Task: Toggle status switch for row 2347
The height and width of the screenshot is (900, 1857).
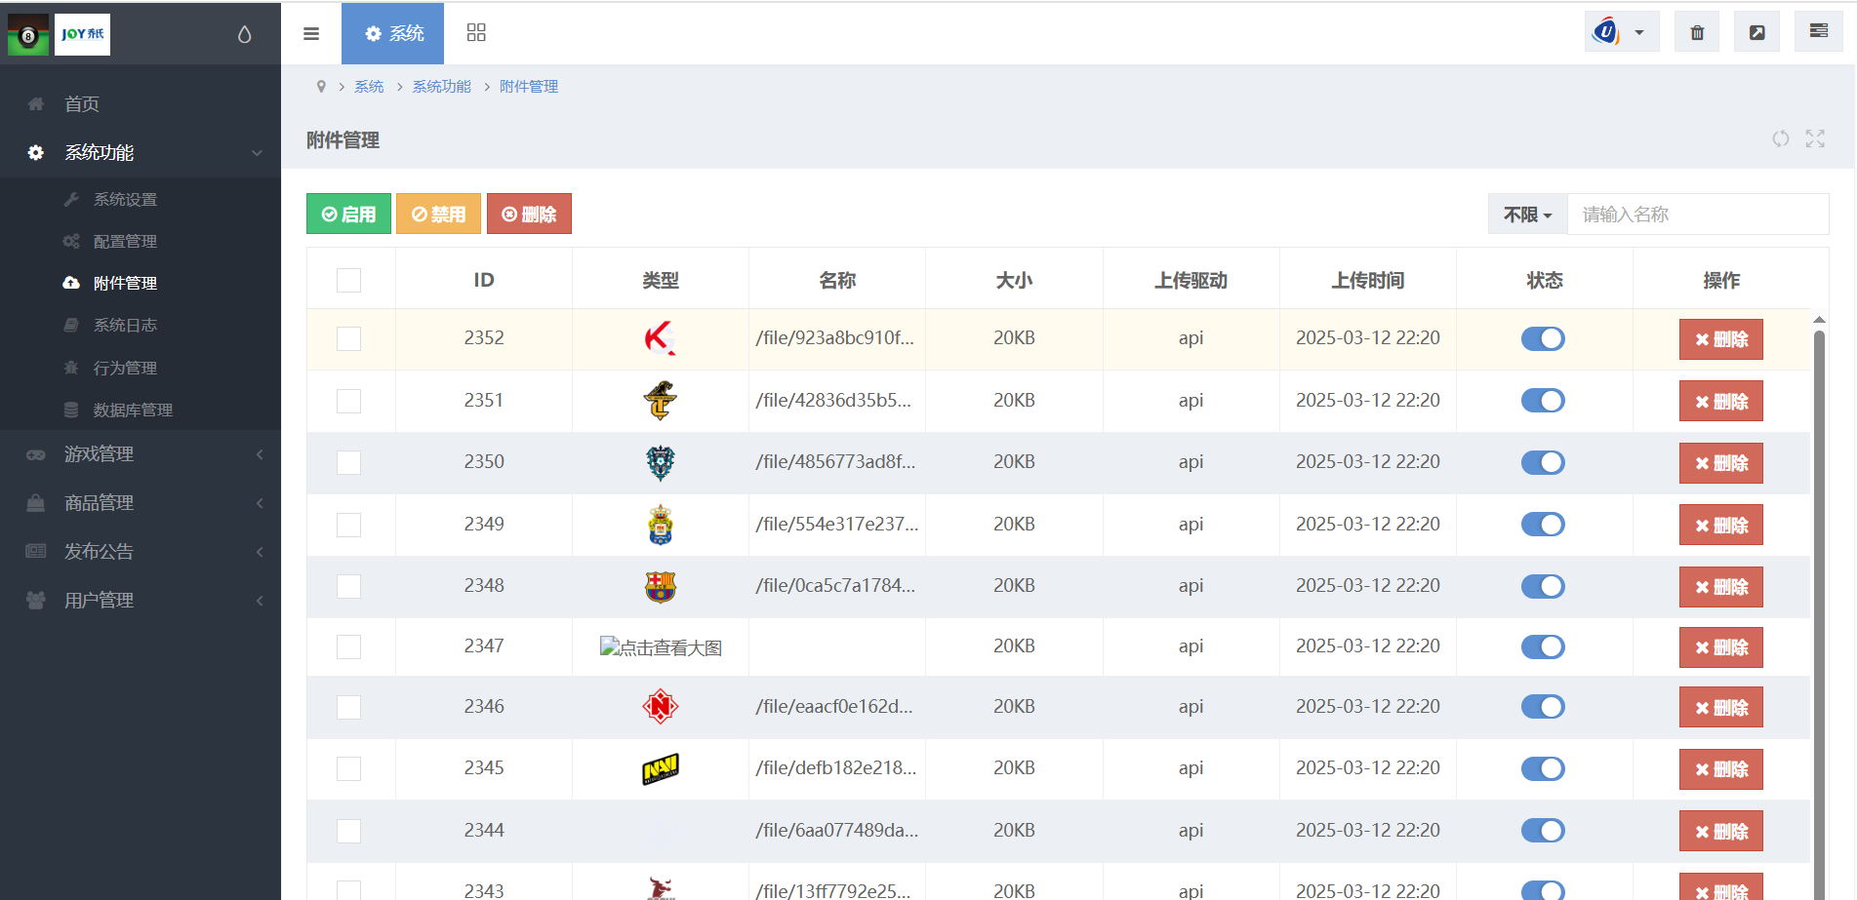Action: click(x=1543, y=646)
